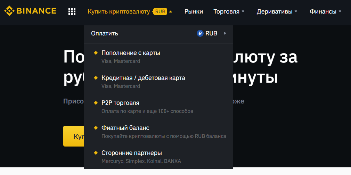The height and width of the screenshot is (175, 351).
Task: Open the apps grid menu icon
Action: 72,11
